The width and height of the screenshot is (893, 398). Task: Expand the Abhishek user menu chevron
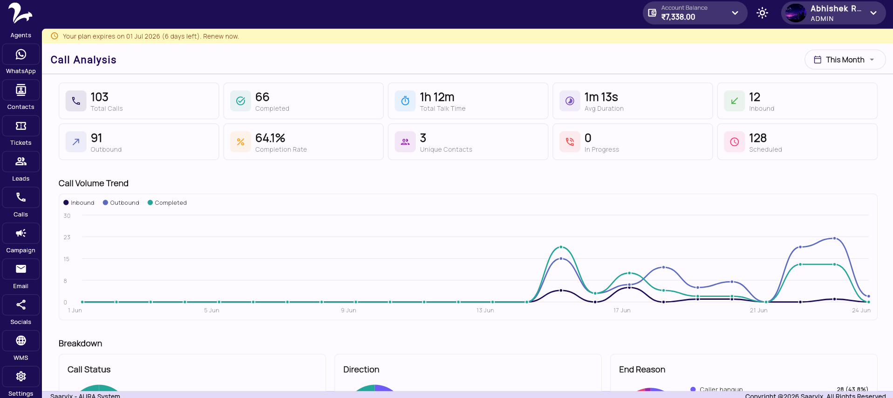(873, 13)
